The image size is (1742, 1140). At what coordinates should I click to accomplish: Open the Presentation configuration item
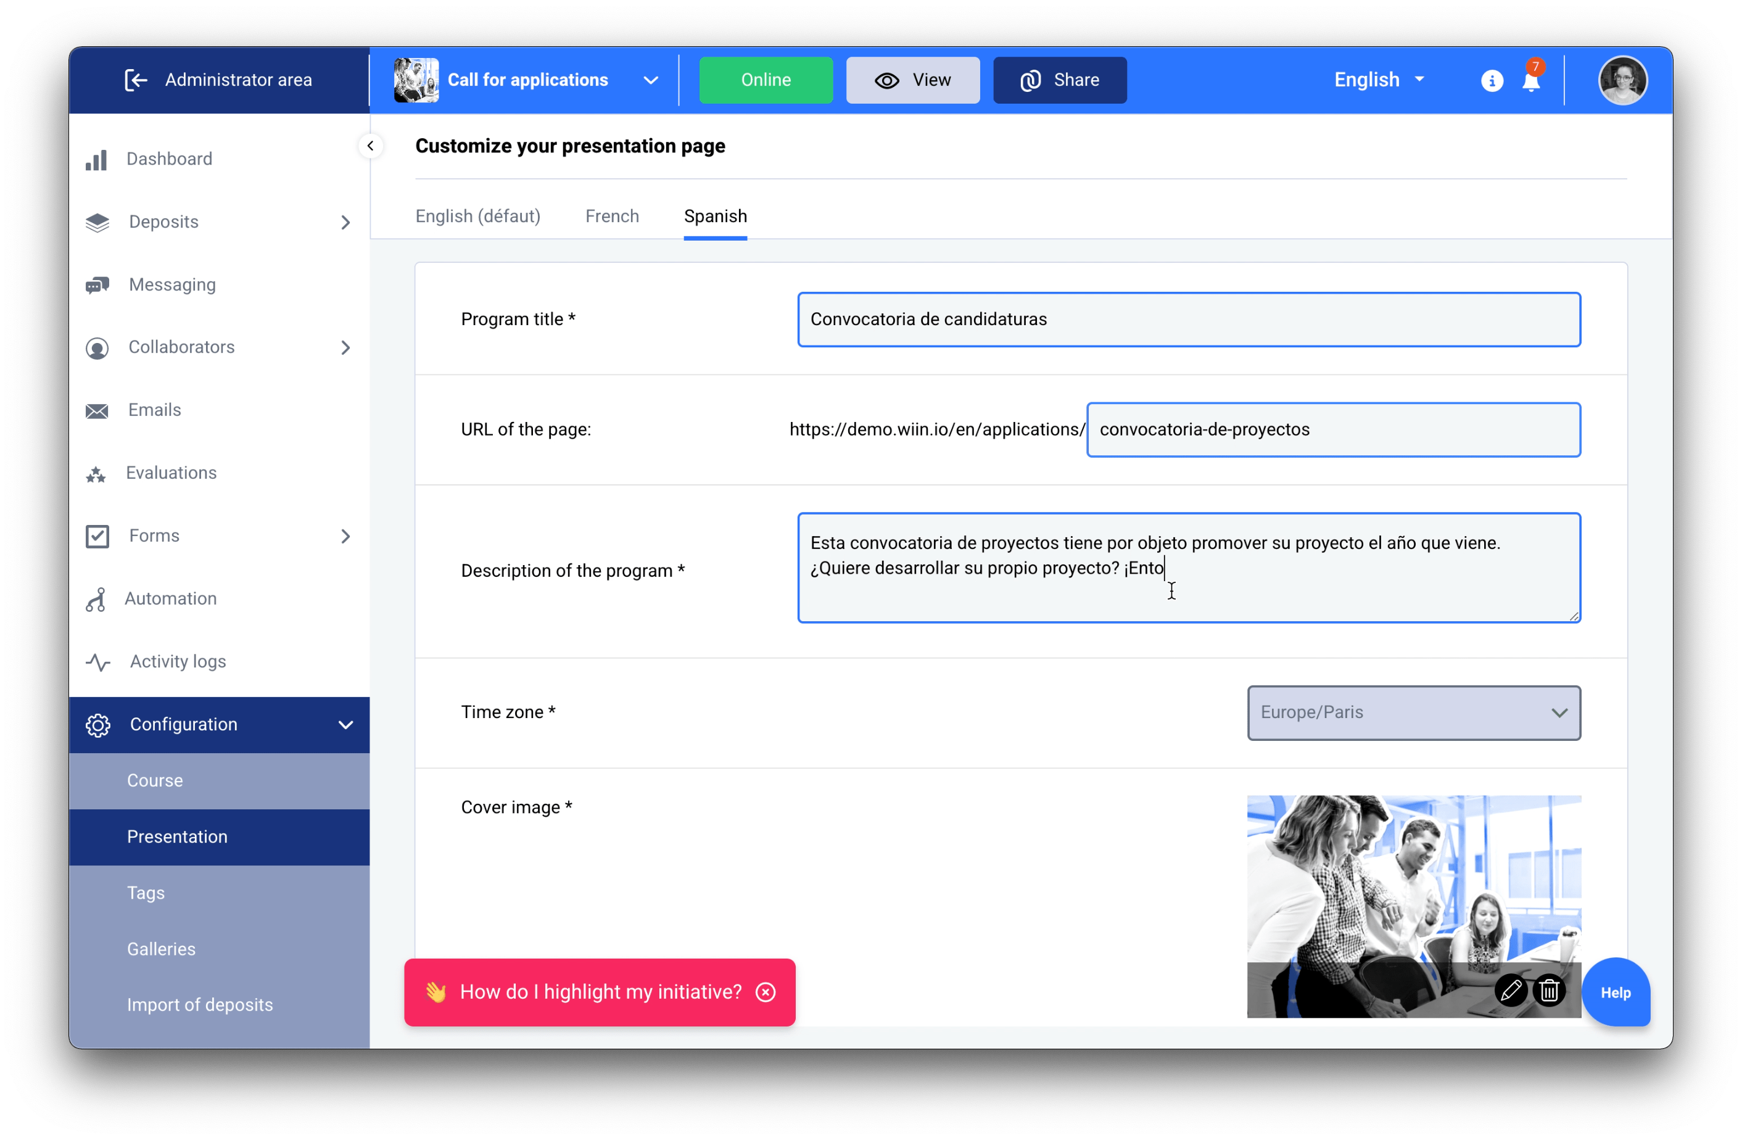[x=219, y=837]
